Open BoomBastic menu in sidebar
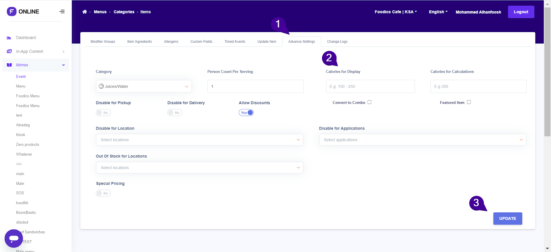 pyautogui.click(x=26, y=212)
